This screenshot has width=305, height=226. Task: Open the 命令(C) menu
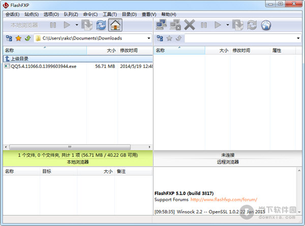coord(90,14)
